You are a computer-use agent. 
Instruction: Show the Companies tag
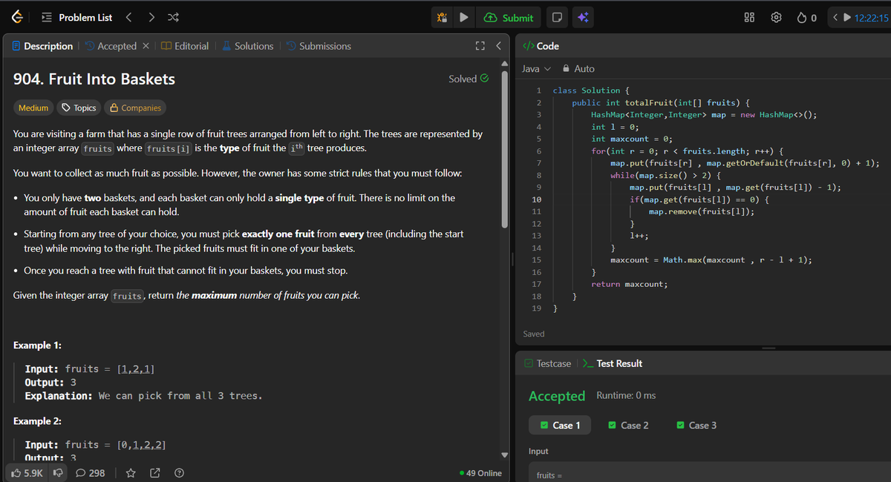(135, 108)
